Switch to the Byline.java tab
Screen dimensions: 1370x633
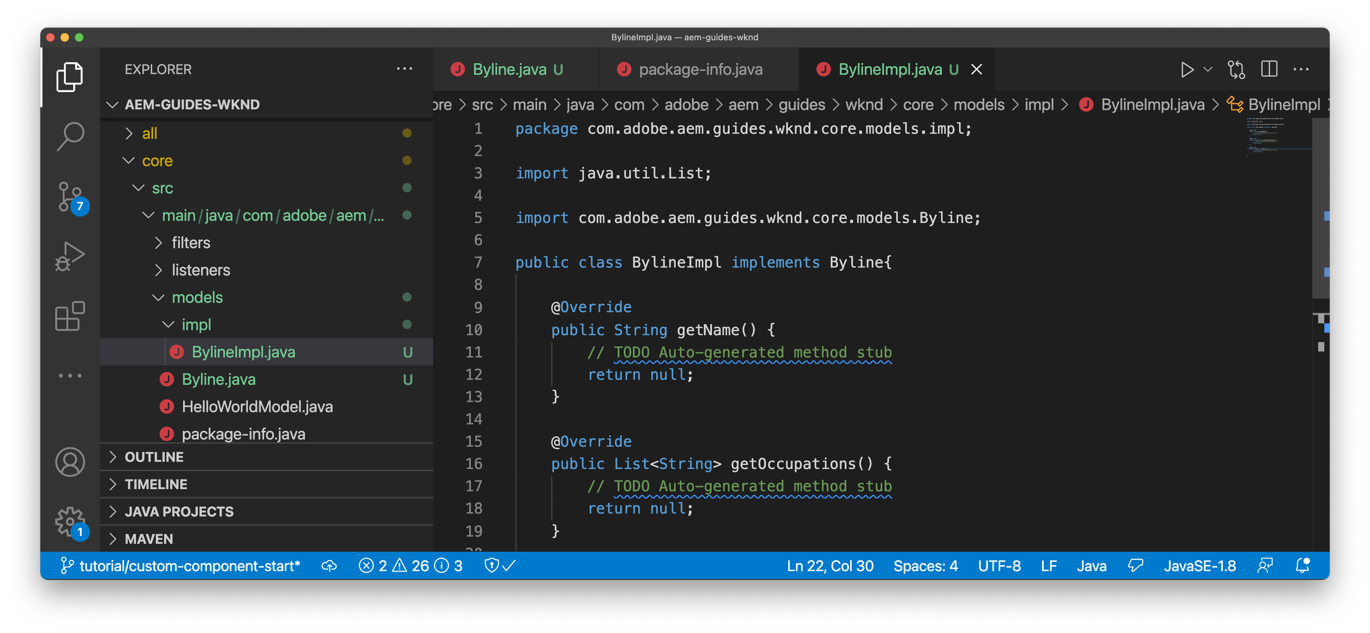[509, 70]
